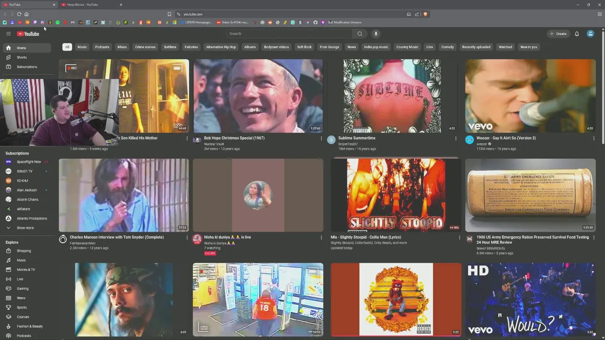
Task: Play the Alice In Chains Would? thumbnail
Action: click(530, 299)
